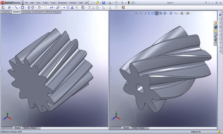
Task: Click the Zoom to Fit icon
Action: click(137, 13)
